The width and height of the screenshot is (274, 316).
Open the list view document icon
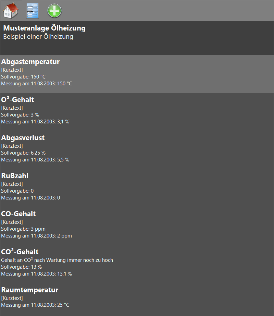point(33,11)
